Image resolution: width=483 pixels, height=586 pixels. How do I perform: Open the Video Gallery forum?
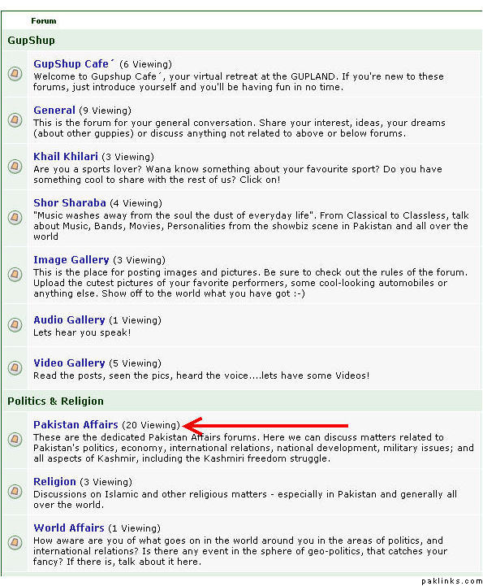tap(70, 362)
